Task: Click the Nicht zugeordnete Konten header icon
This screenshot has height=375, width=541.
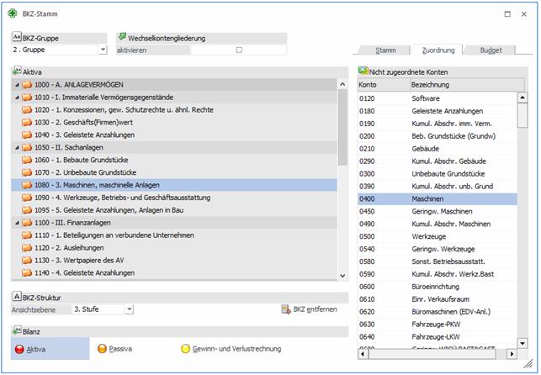Action: point(363,72)
